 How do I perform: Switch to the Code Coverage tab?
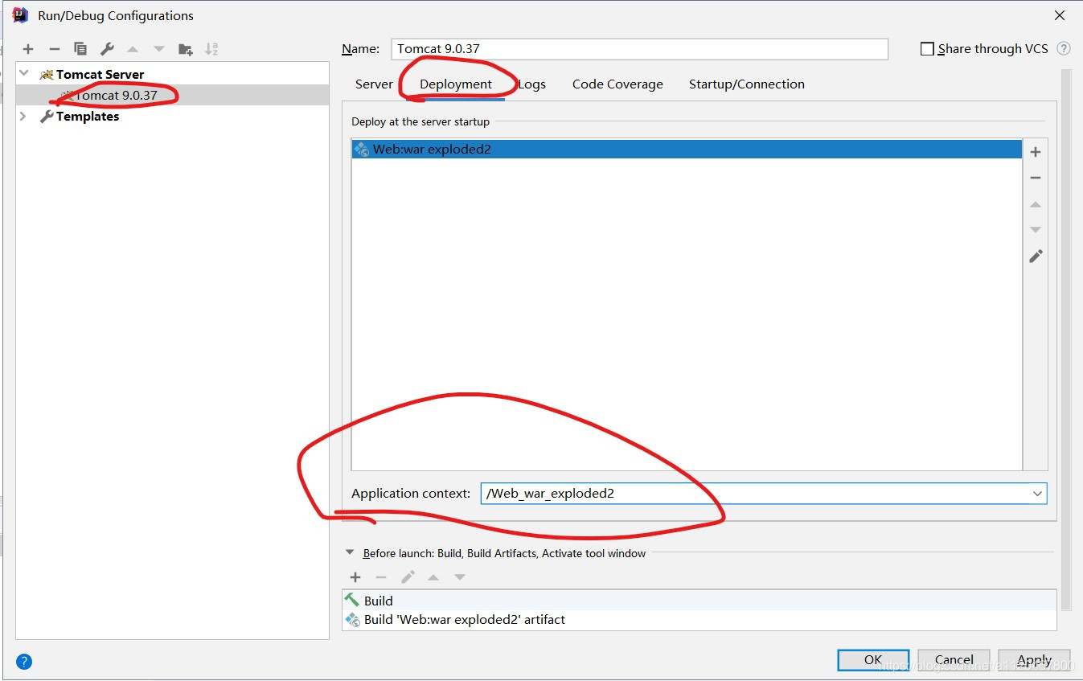(x=617, y=84)
